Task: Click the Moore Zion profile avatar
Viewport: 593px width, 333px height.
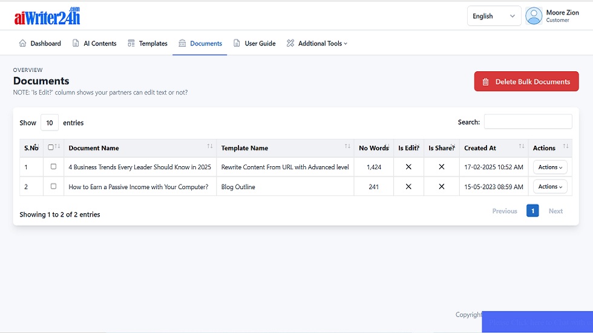Action: pos(534,16)
